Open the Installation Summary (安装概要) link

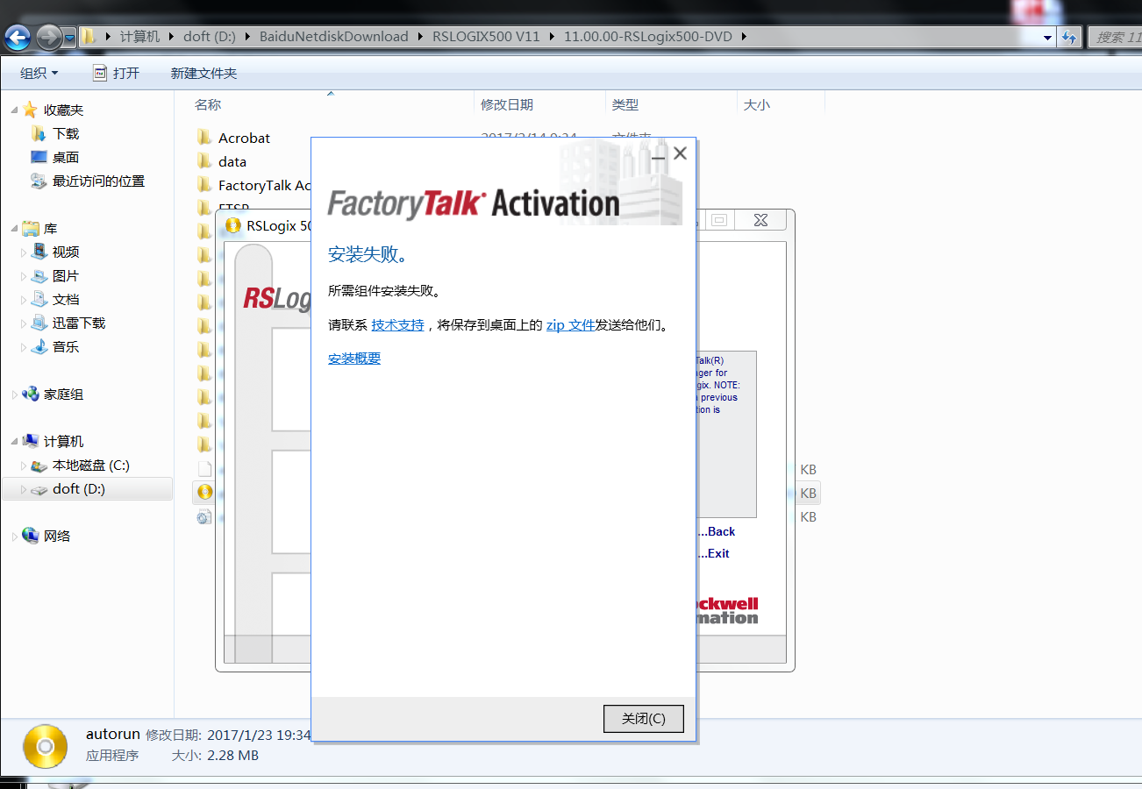[354, 358]
